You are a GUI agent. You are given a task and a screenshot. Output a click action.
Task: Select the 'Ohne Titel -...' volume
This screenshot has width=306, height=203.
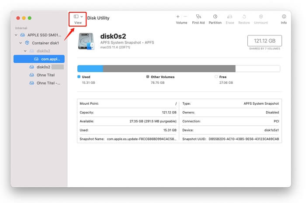click(39, 83)
